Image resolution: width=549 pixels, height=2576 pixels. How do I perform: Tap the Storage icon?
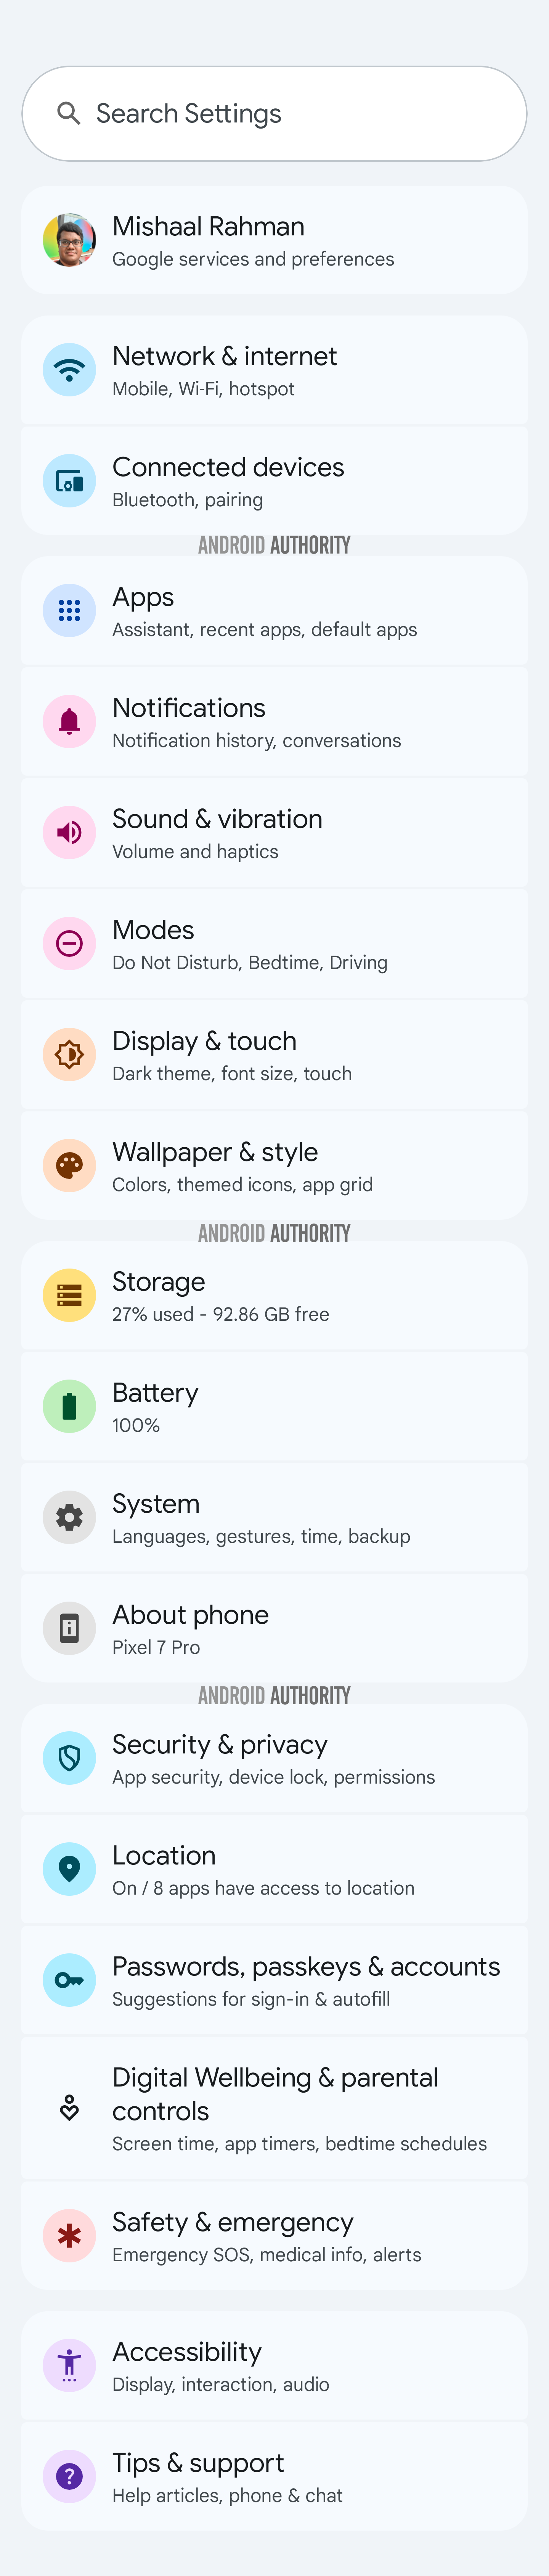click(x=69, y=1295)
